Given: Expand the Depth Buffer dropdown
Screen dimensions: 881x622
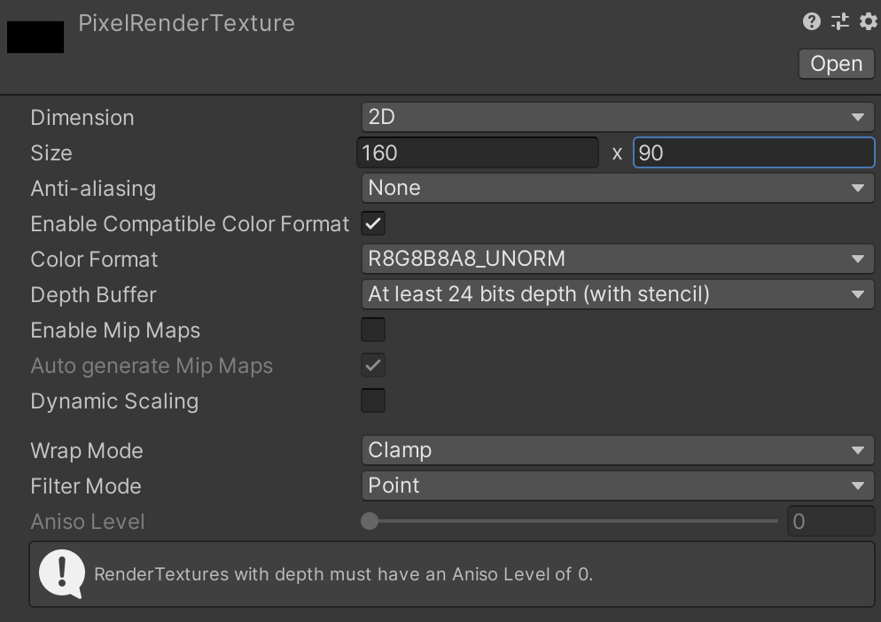Looking at the screenshot, I should pyautogui.click(x=618, y=294).
